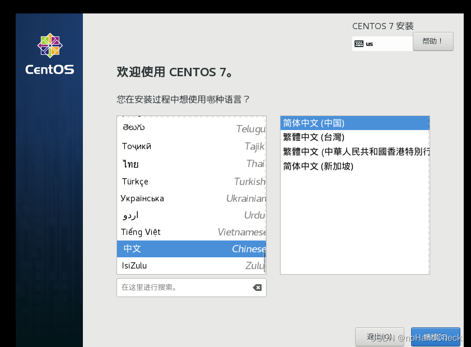Select Українська Ukrainian language row
The image size is (471, 347).
[192, 198]
